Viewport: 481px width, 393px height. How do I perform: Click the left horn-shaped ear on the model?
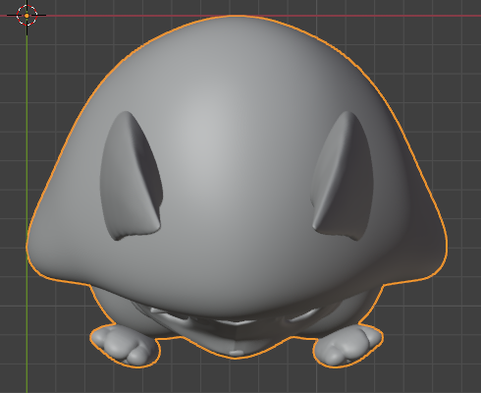[x=131, y=176]
